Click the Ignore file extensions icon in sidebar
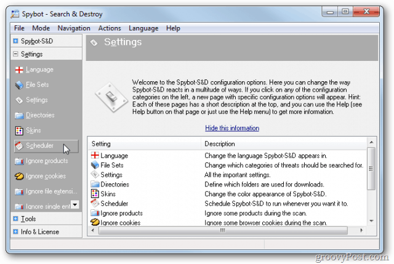 coord(19,191)
